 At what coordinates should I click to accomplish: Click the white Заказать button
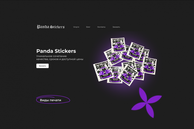(x=43, y=66)
